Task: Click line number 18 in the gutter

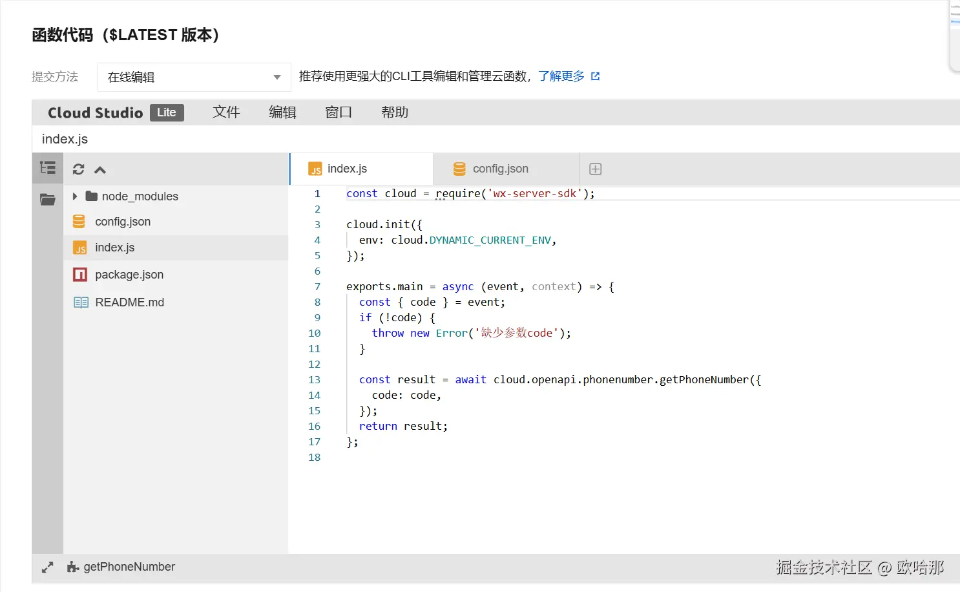Action: [315, 457]
